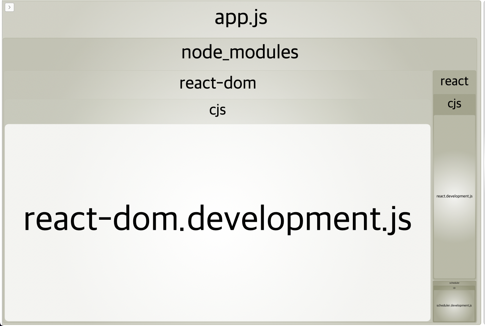Select the react folder block
This screenshot has height=326, width=485.
(x=454, y=82)
